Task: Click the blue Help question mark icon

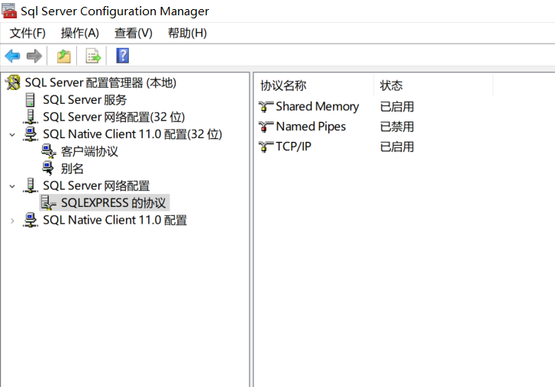Action: tap(122, 56)
